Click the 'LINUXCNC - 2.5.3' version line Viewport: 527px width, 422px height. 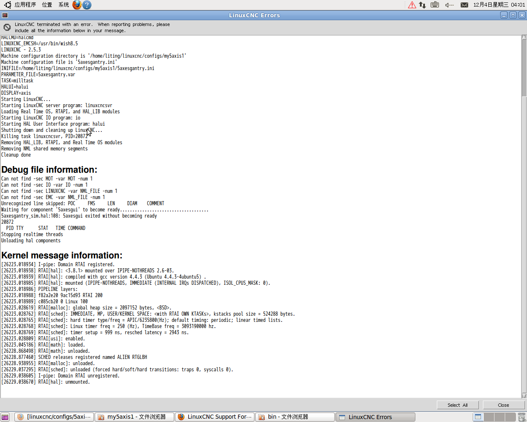[21, 50]
